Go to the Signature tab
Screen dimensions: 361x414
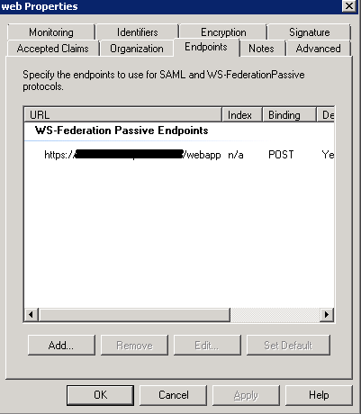[310, 32]
